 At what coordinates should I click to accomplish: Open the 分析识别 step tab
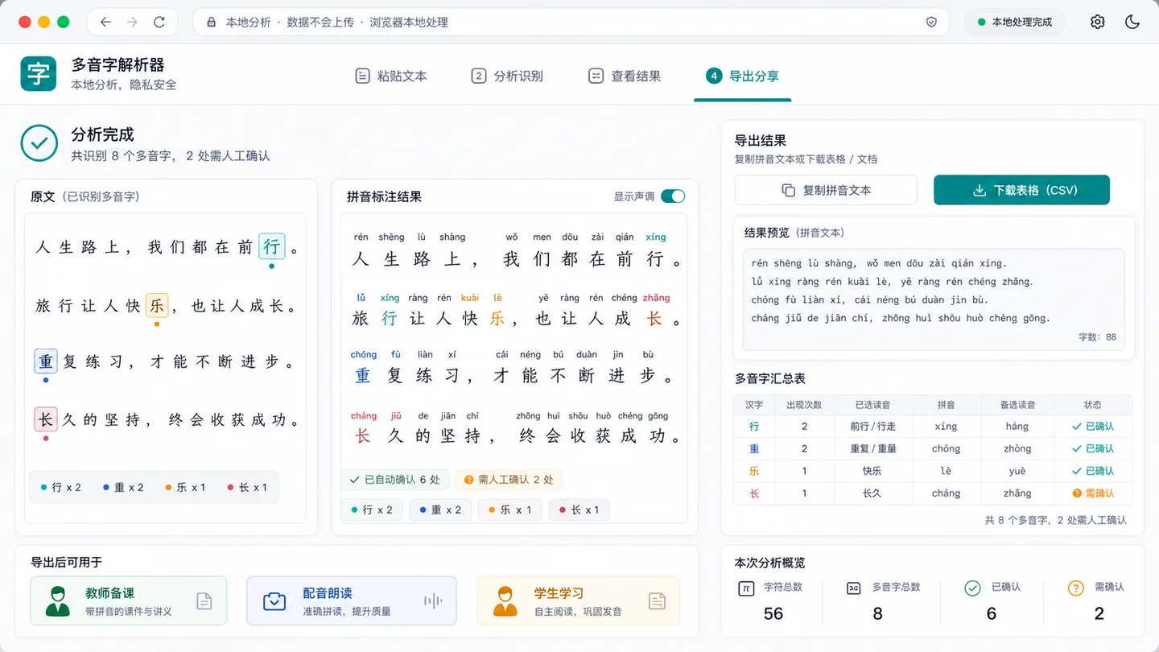click(507, 76)
